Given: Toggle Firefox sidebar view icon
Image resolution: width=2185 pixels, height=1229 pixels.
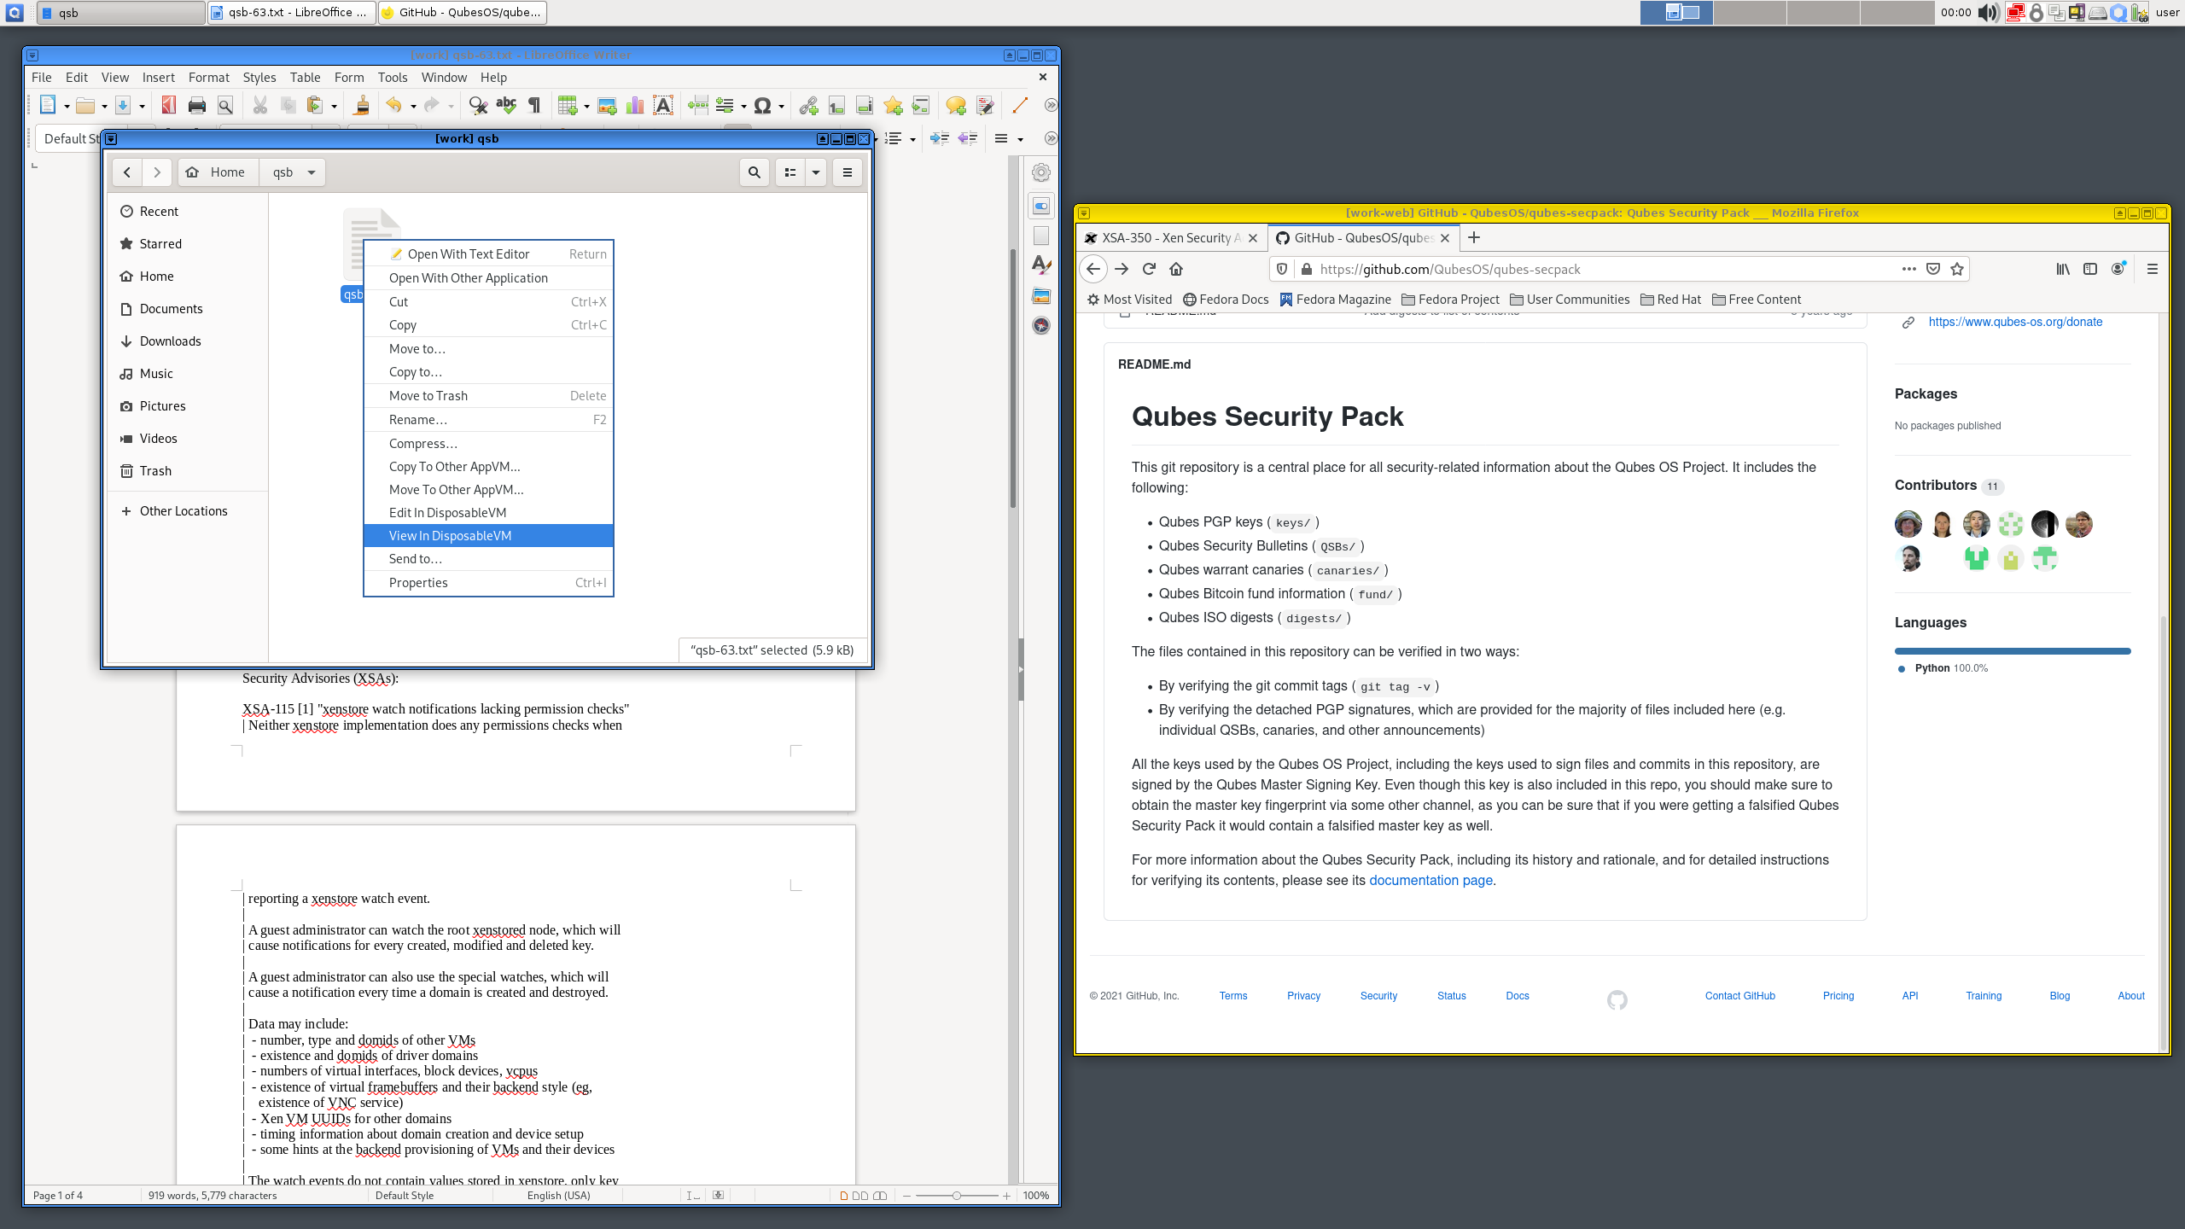Looking at the screenshot, I should coord(2090,269).
